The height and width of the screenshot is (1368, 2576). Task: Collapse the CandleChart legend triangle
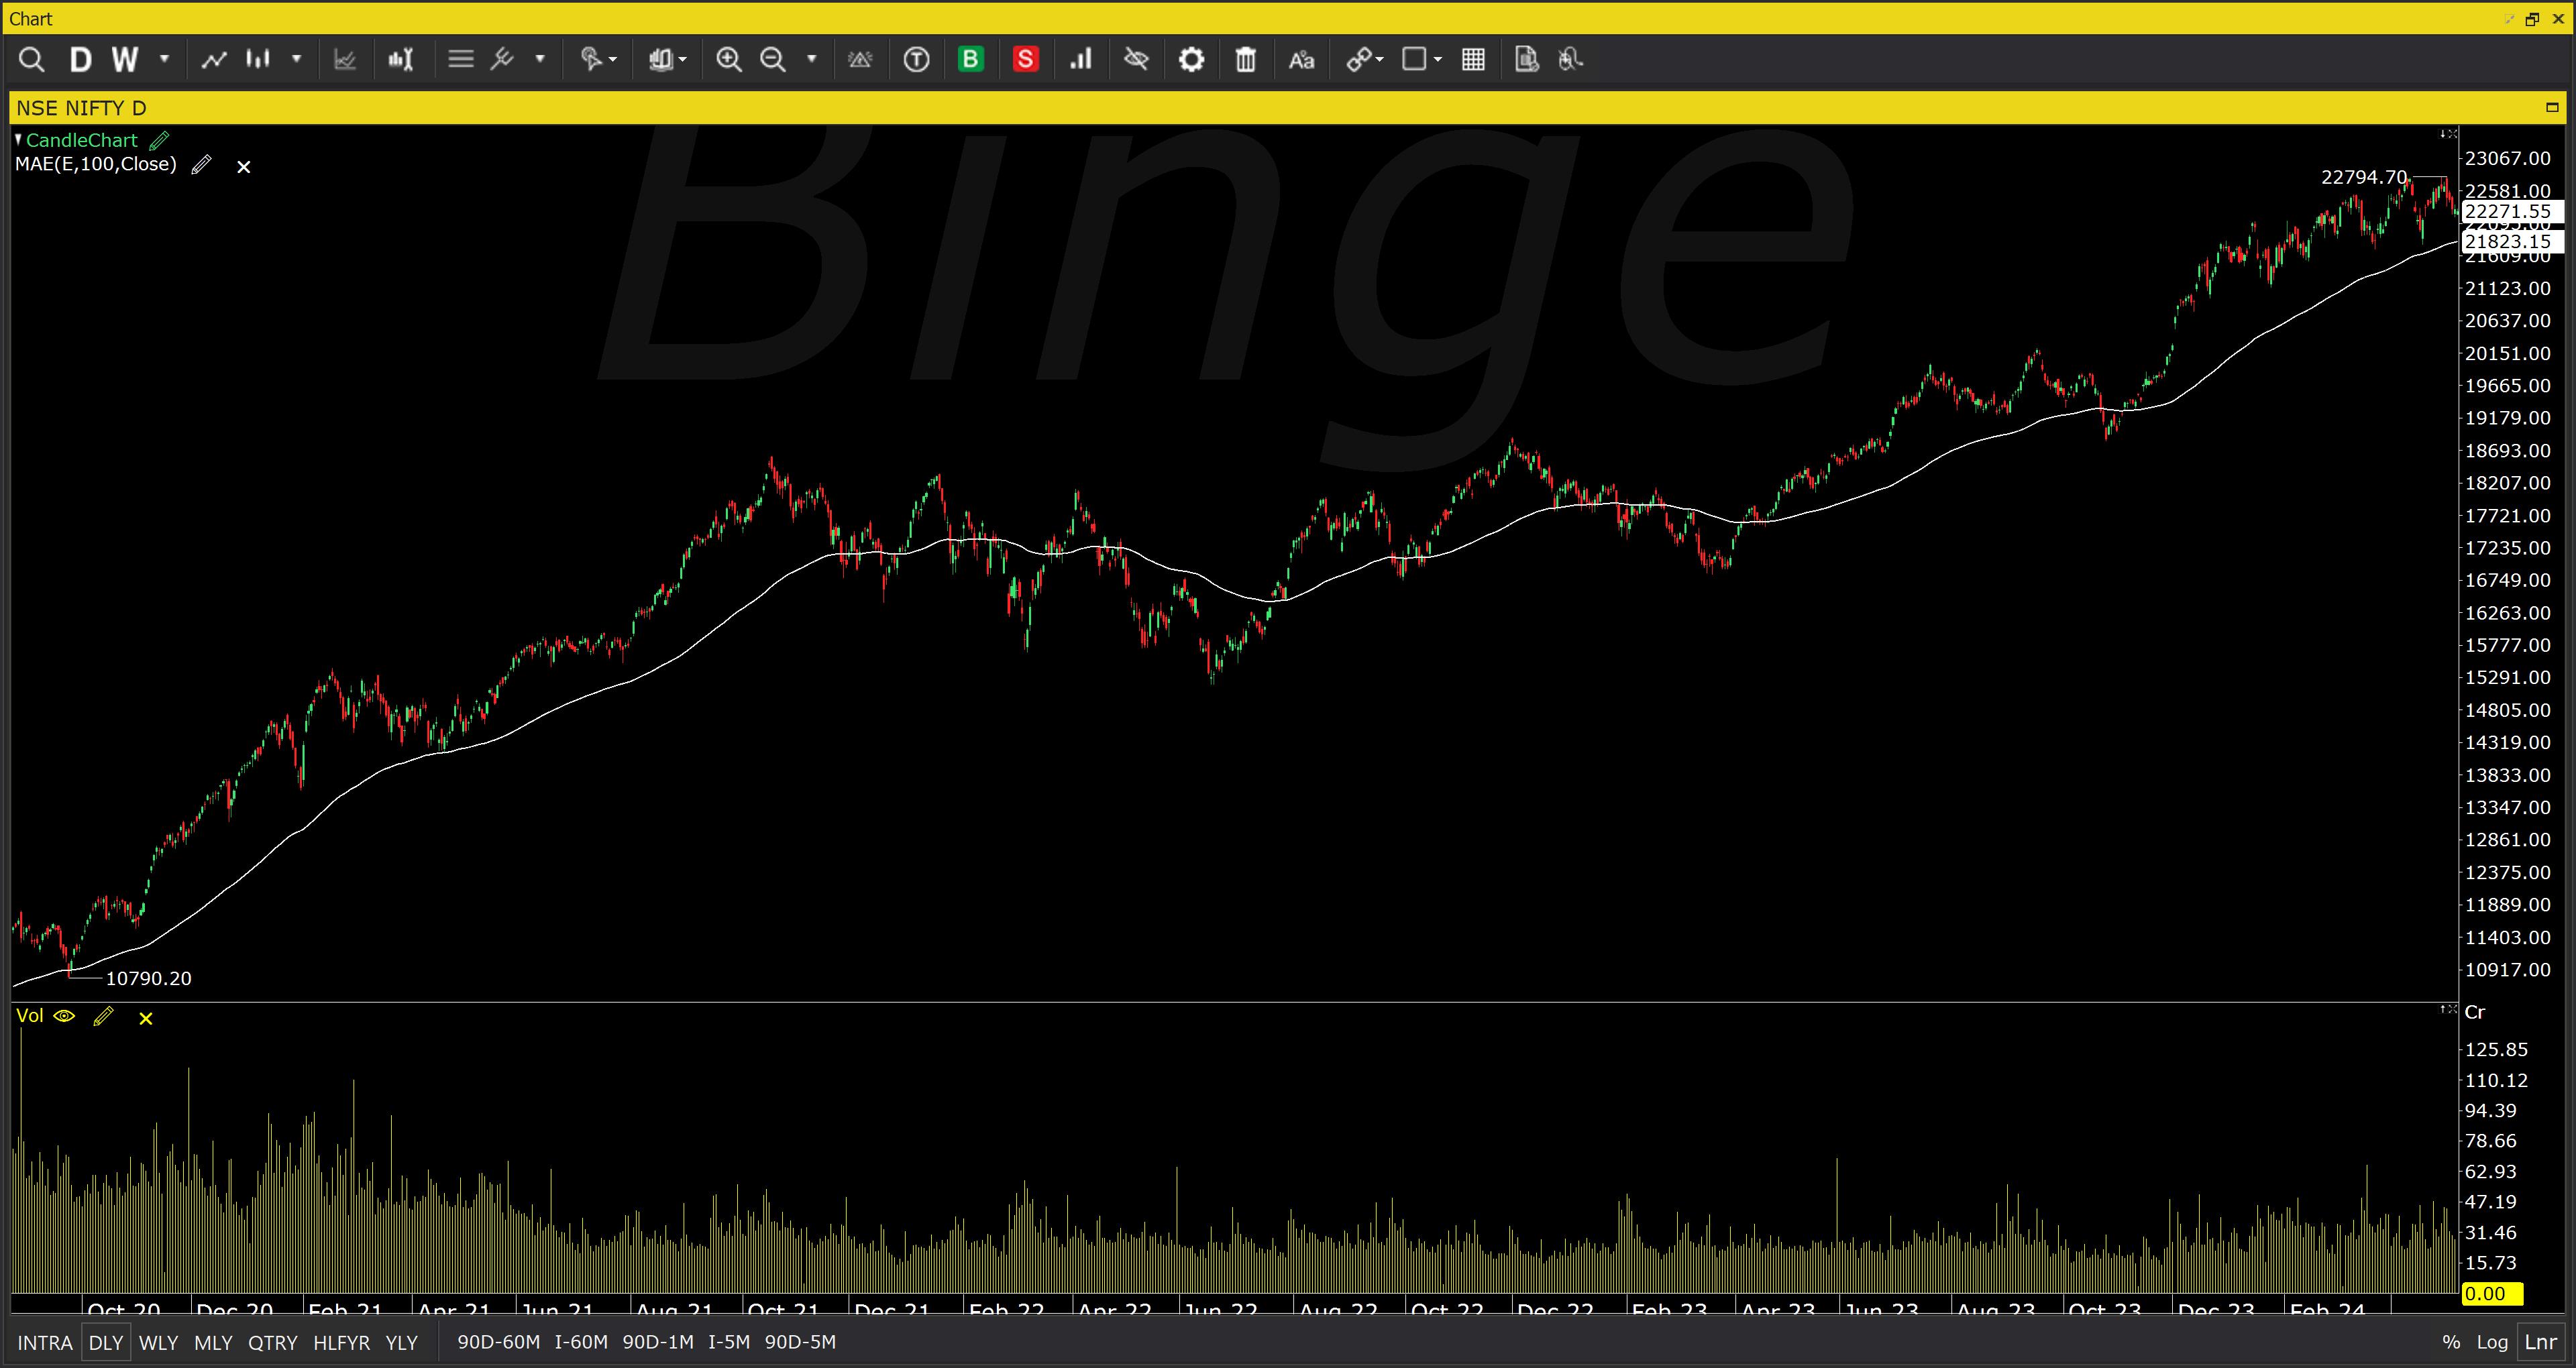18,139
